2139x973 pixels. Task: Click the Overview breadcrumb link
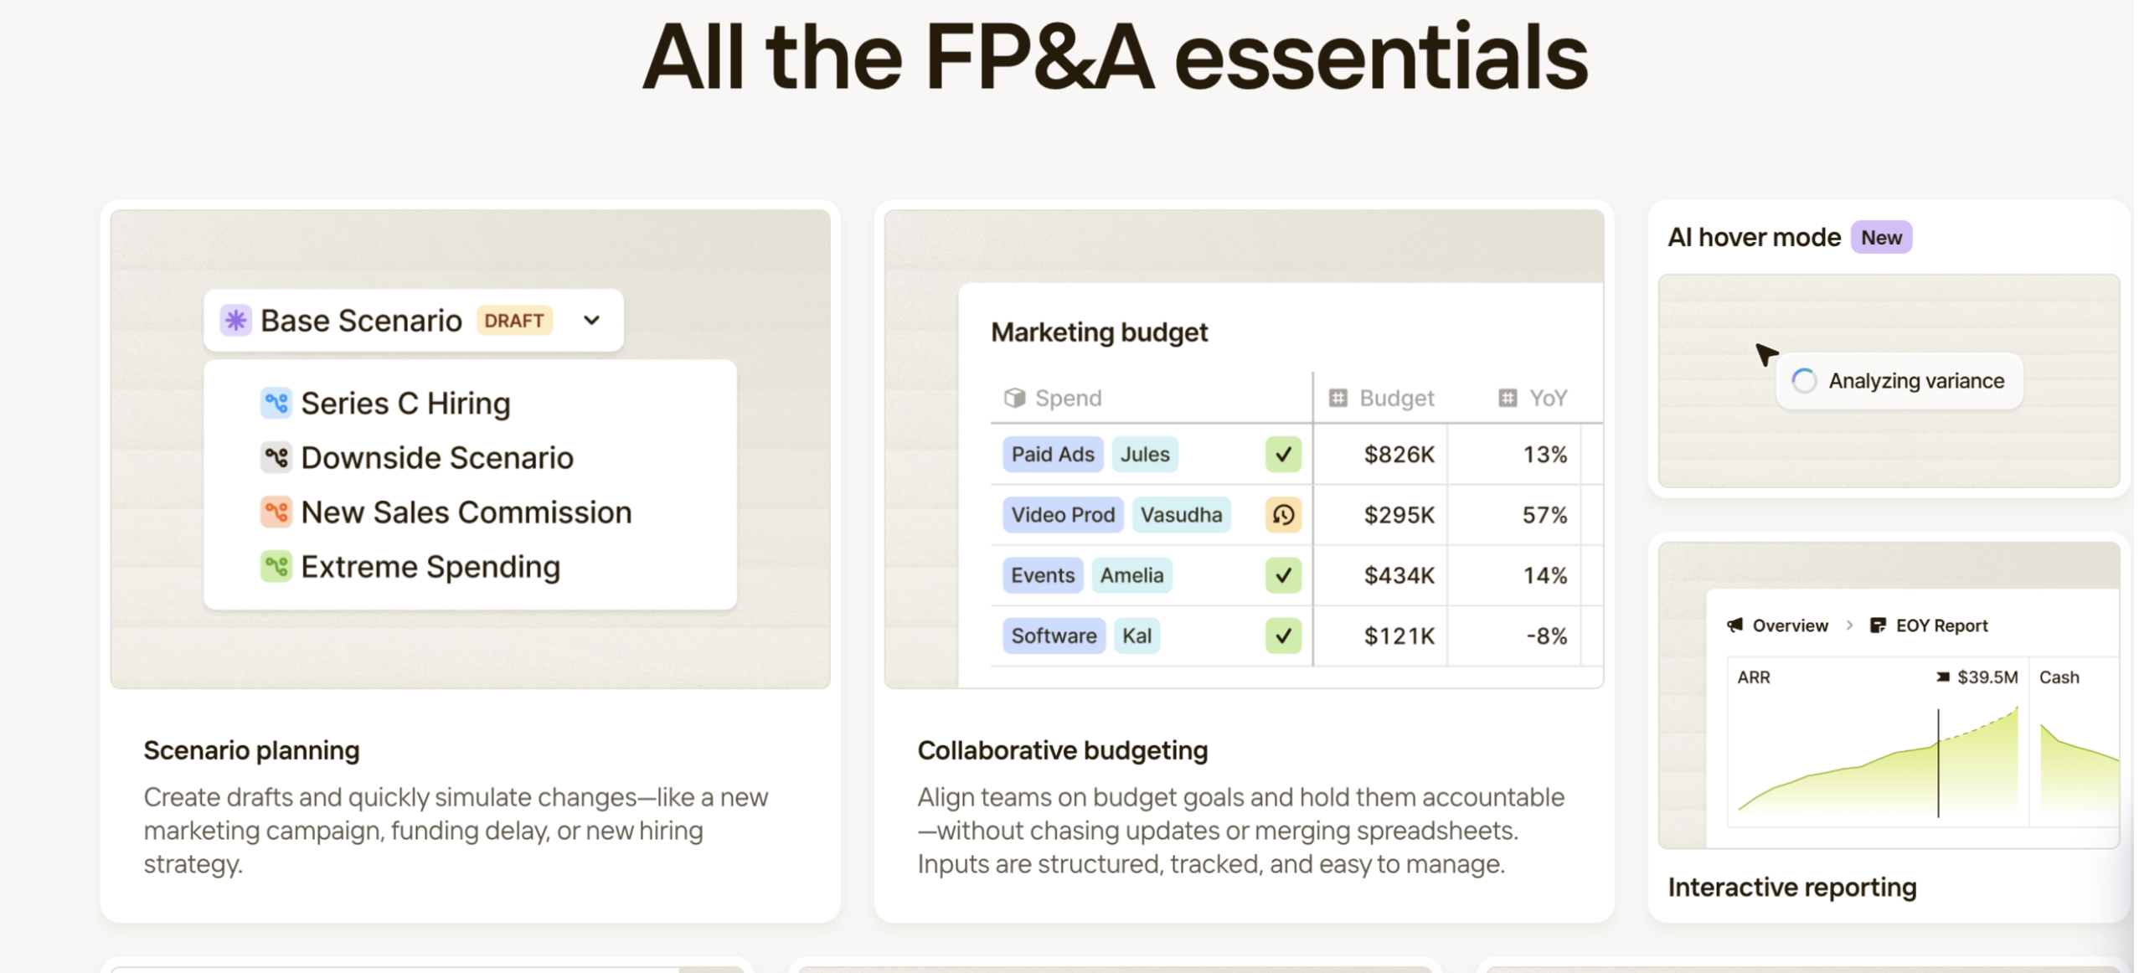point(1790,625)
